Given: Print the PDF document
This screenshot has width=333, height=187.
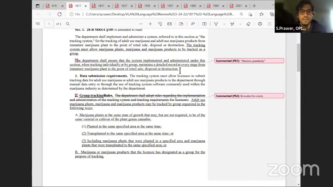Looking at the screenshot, I should pyautogui.click(x=260, y=24).
